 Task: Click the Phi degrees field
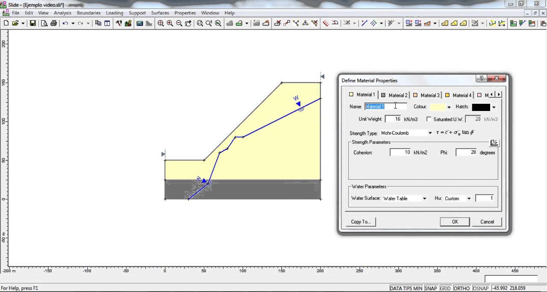(466, 152)
